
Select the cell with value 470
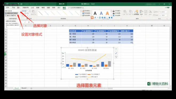coord(127,43)
